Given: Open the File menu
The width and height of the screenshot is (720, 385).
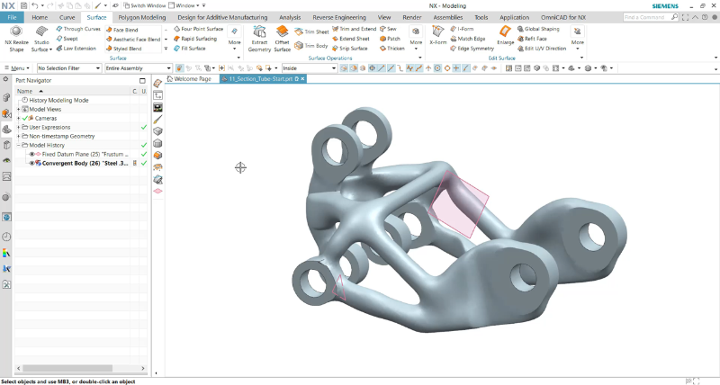Looking at the screenshot, I should pos(13,17).
